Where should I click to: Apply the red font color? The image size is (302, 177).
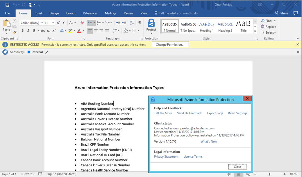(79, 31)
